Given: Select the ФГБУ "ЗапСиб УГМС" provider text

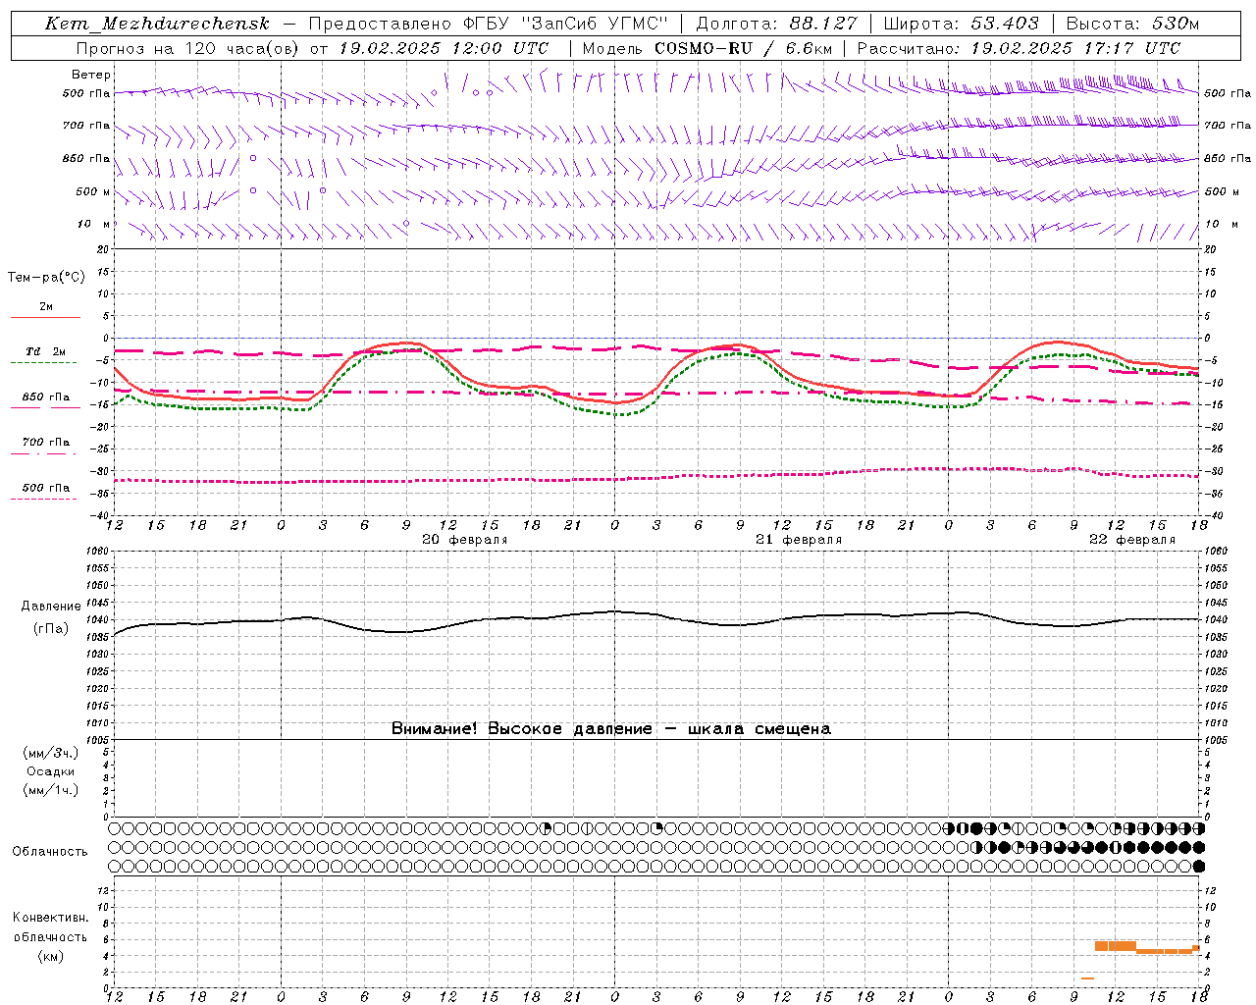Looking at the screenshot, I should coord(564,24).
